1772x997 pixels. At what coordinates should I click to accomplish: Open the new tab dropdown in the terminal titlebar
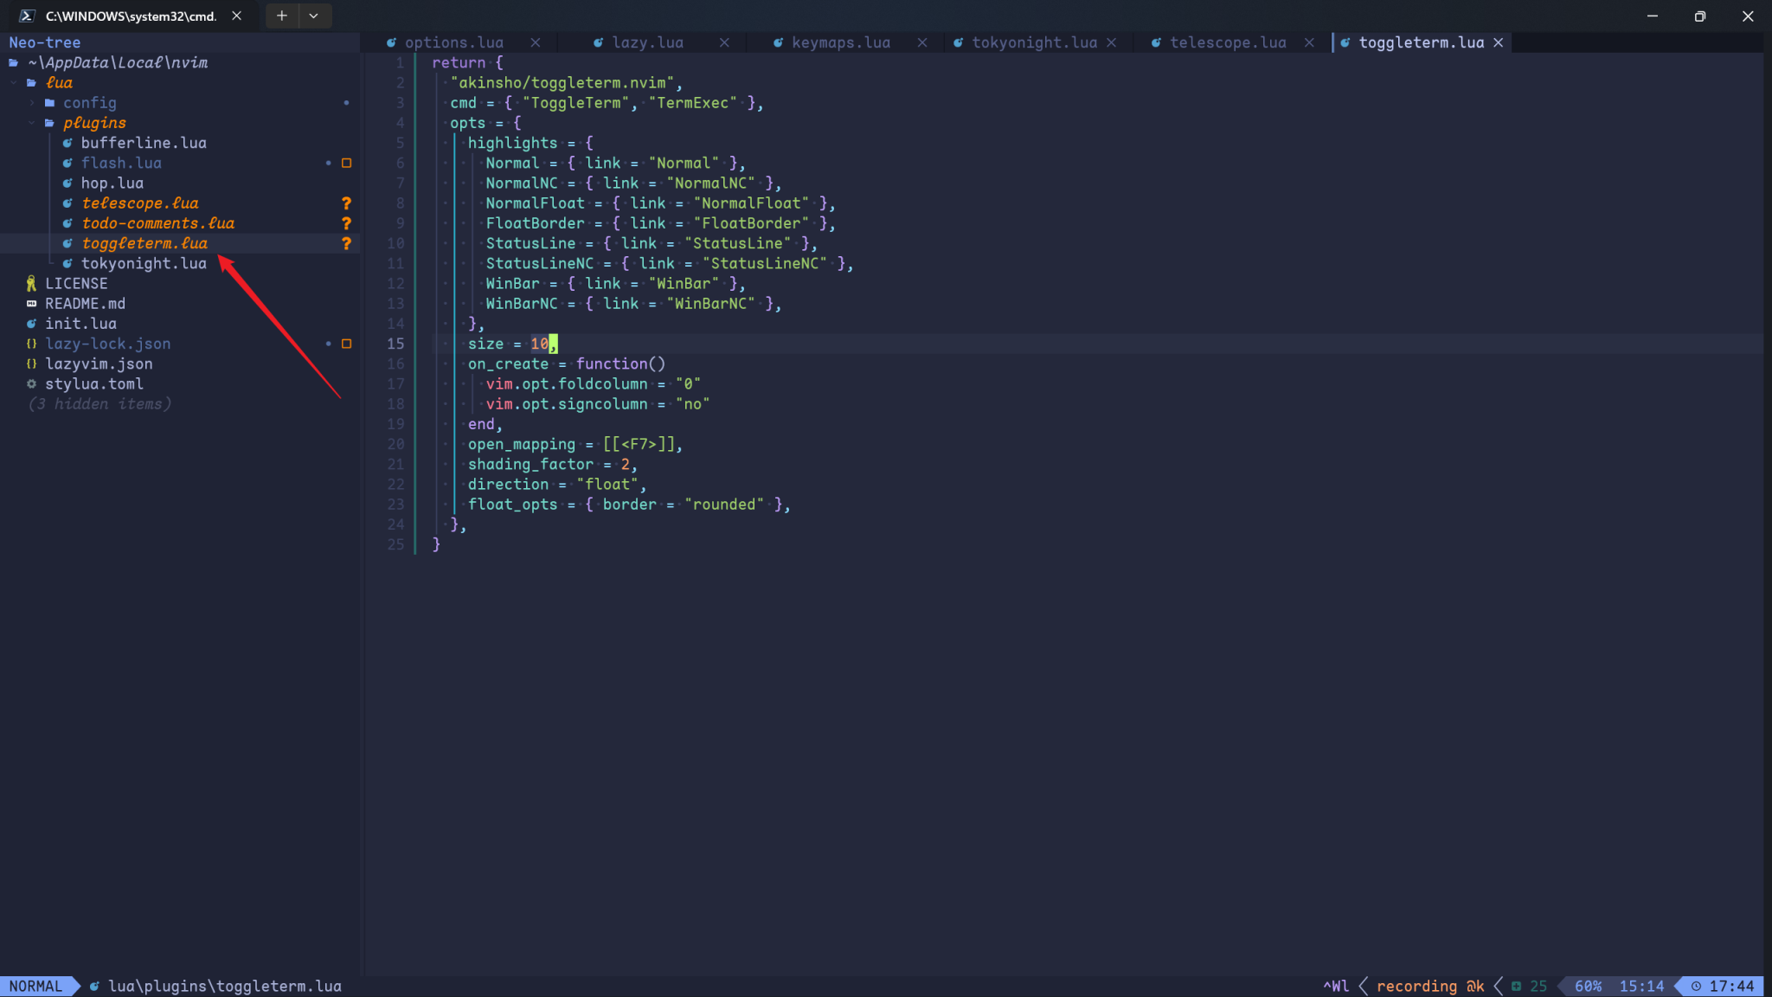pyautogui.click(x=314, y=16)
